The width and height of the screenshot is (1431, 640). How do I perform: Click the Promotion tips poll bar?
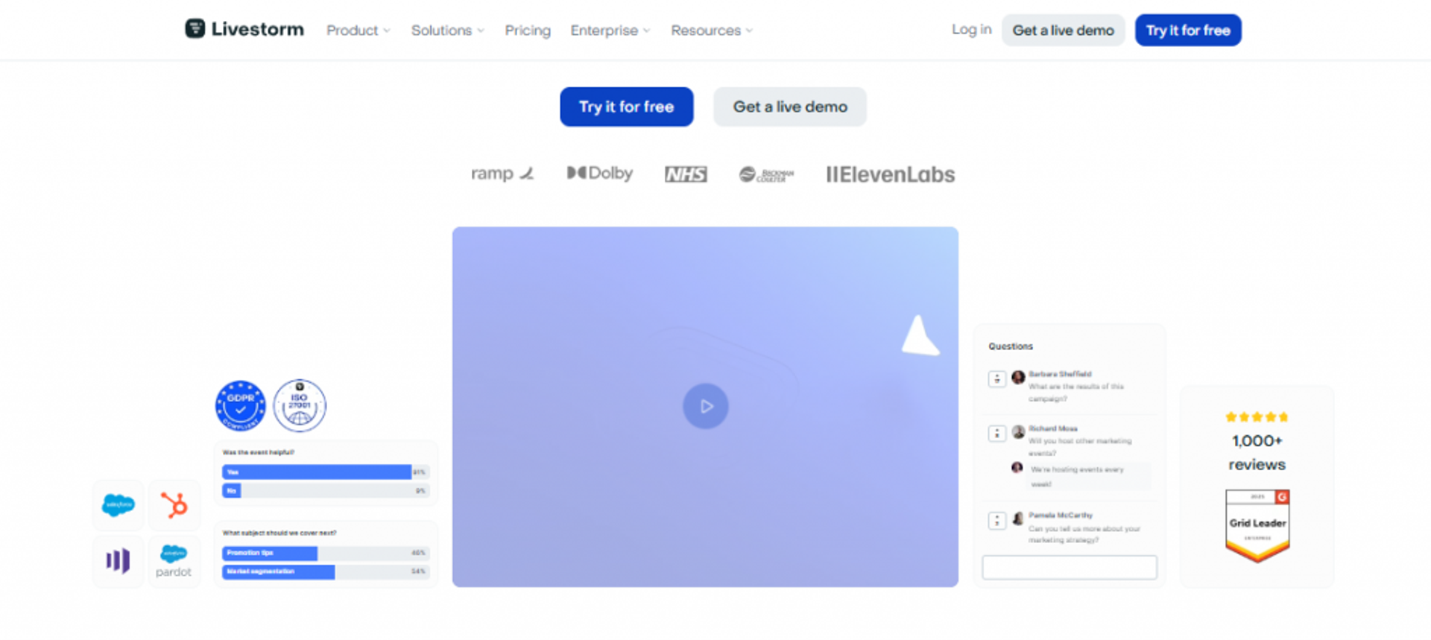[326, 554]
